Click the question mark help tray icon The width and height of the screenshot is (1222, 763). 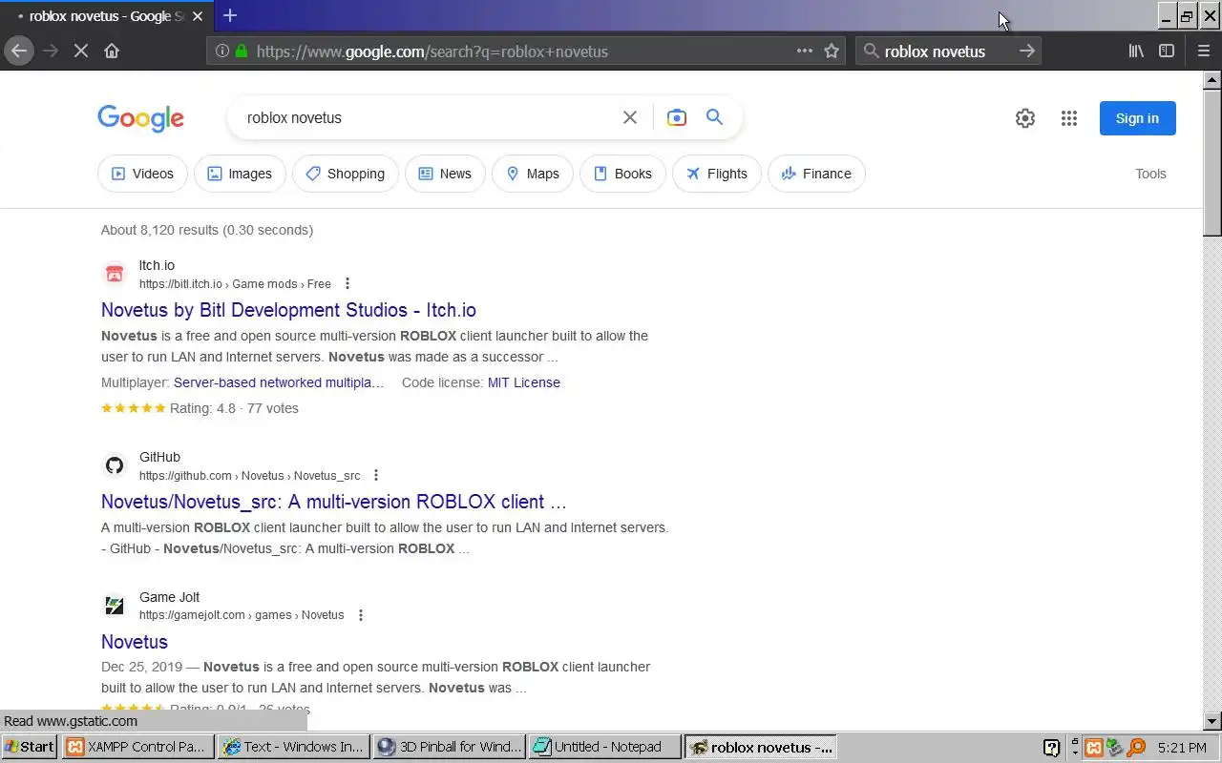coord(1051,748)
